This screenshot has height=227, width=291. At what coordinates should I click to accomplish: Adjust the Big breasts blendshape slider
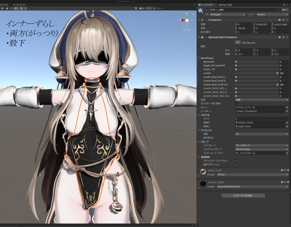(257, 62)
